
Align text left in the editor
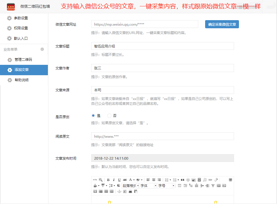click(148, 180)
